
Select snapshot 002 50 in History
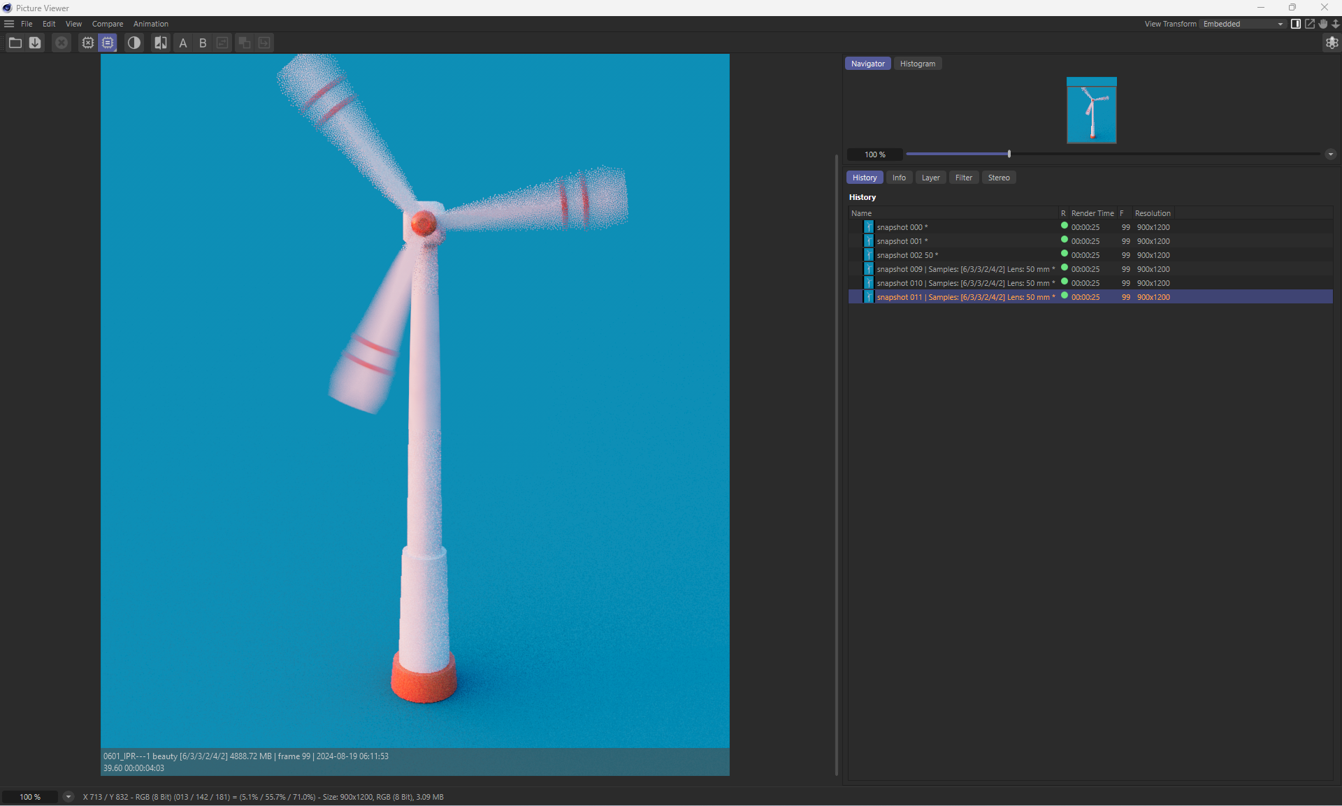pyautogui.click(x=907, y=255)
